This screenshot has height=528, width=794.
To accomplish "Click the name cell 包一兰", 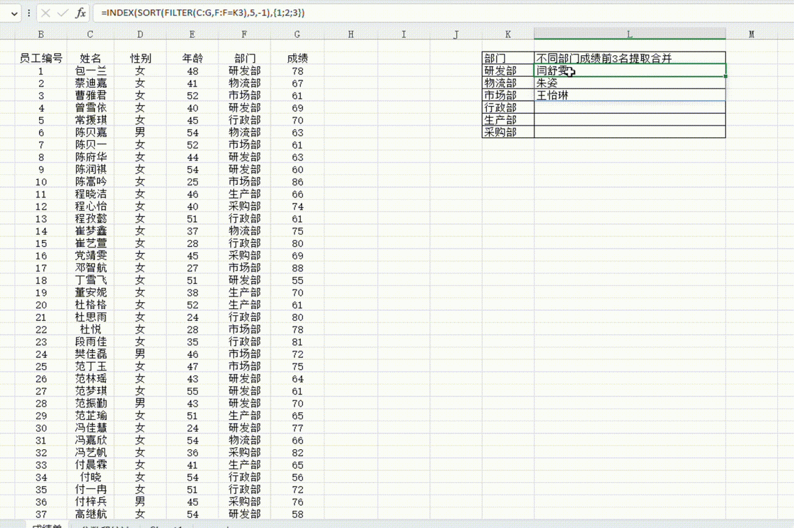I will 91,71.
